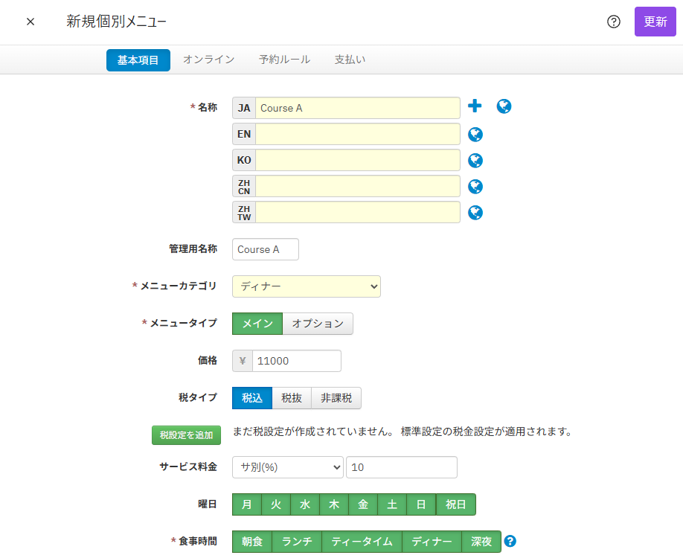Select the 支払い tab
This screenshot has height=558, width=683.
click(x=350, y=60)
